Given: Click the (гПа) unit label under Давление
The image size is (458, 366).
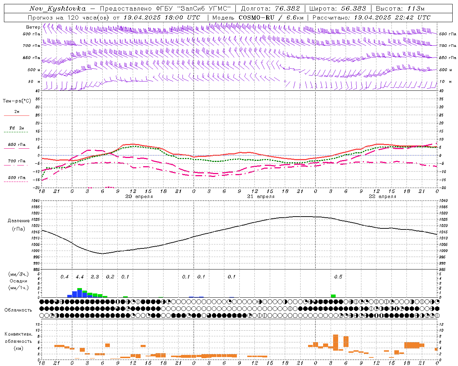Looking at the screenshot, I should point(19,229).
